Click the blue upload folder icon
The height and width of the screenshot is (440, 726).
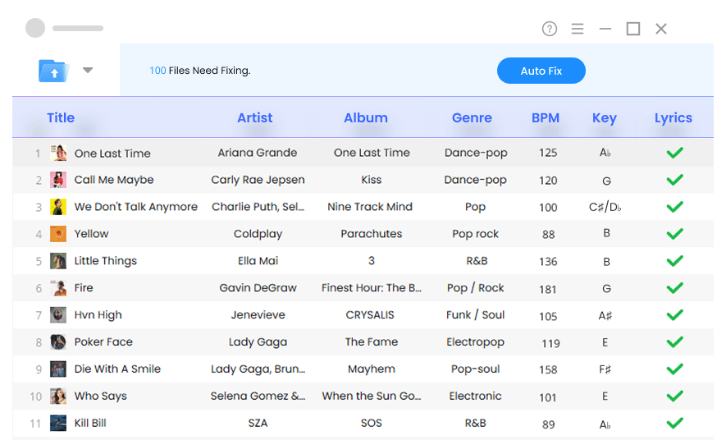(53, 71)
